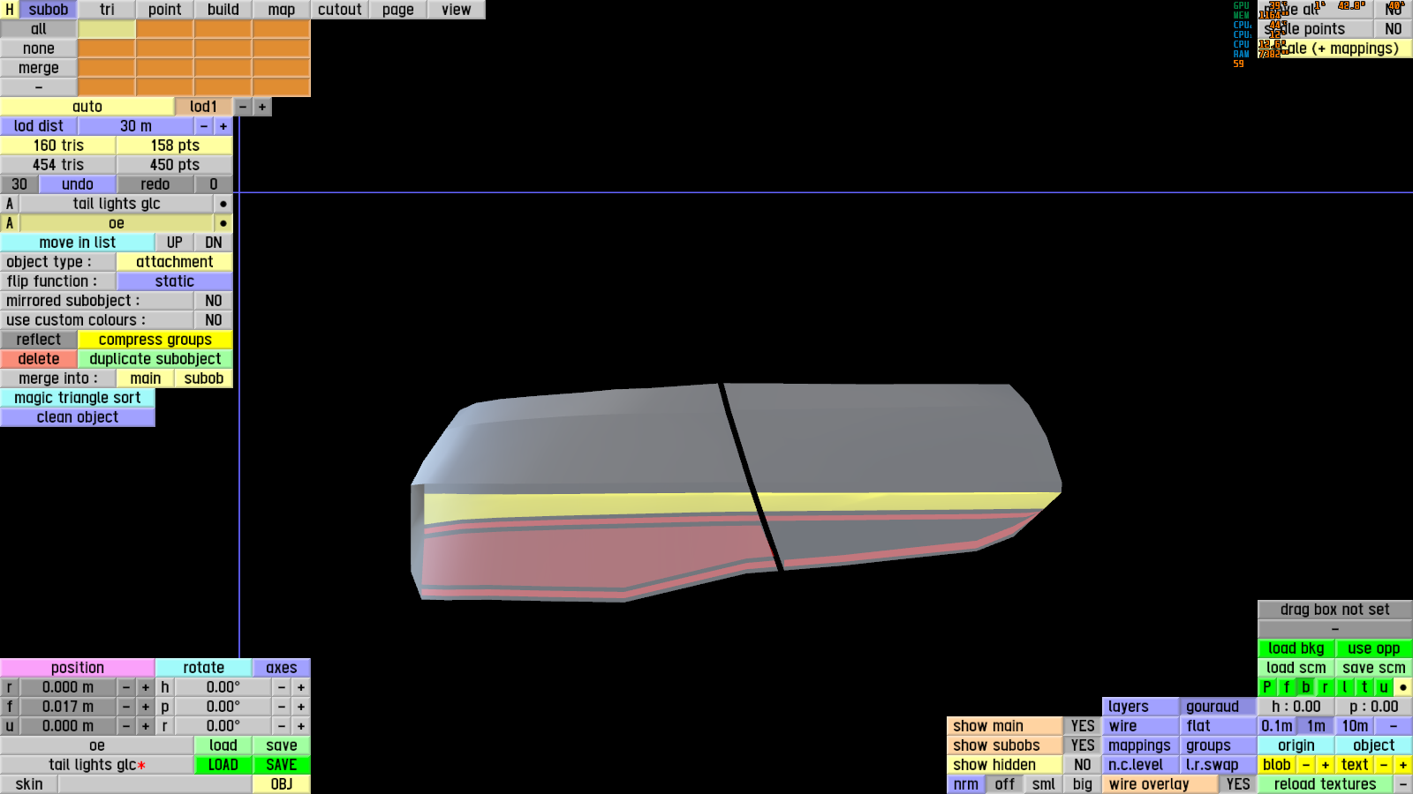The height and width of the screenshot is (794, 1413).
Task: Toggle use custom colours NO
Action: [214, 320]
